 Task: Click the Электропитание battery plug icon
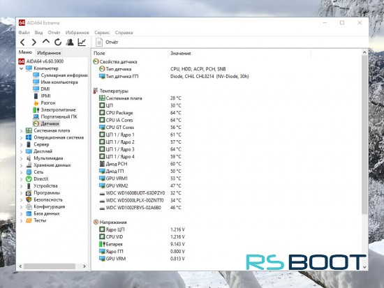click(36, 110)
